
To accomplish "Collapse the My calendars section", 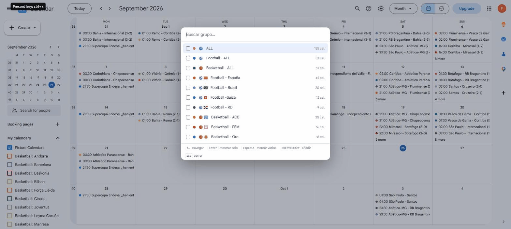I will tap(58, 138).
